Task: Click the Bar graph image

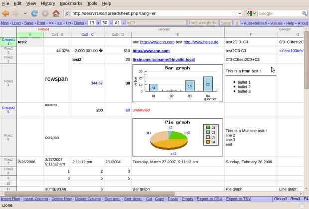Action: pyautogui.click(x=178, y=83)
